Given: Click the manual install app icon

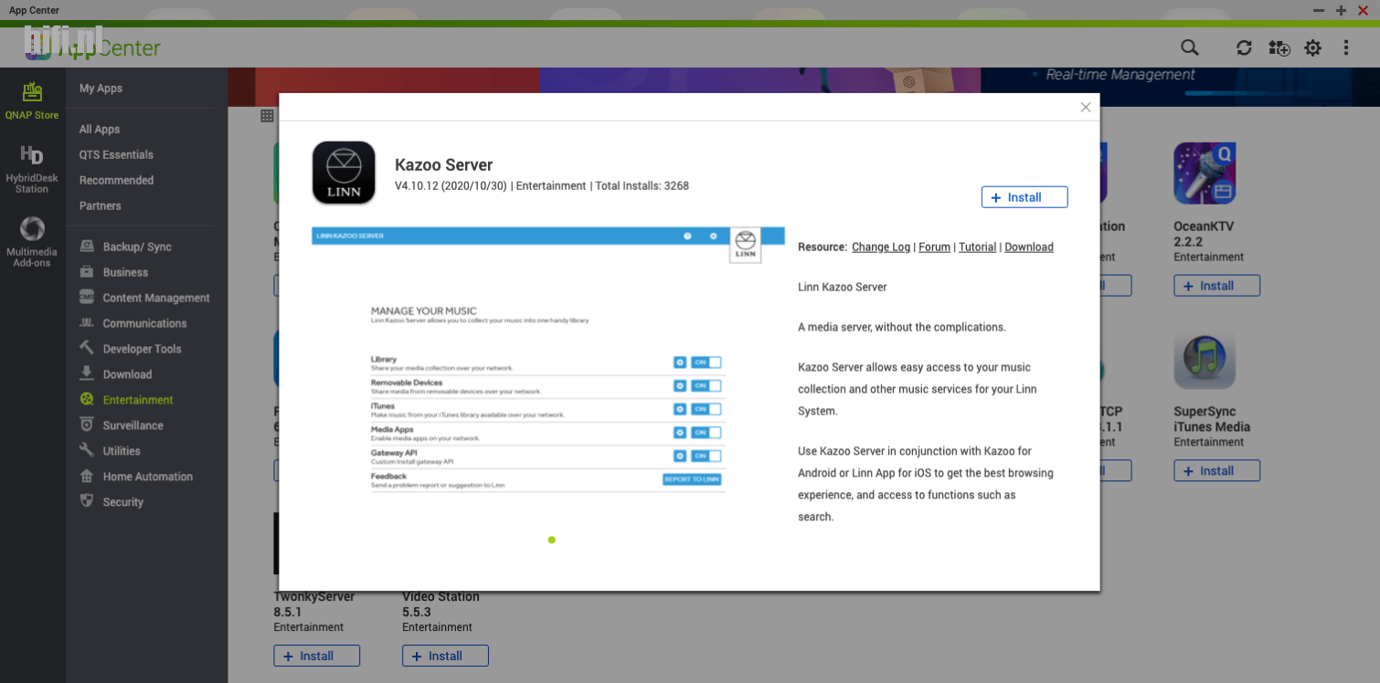Looking at the screenshot, I should (x=1279, y=47).
